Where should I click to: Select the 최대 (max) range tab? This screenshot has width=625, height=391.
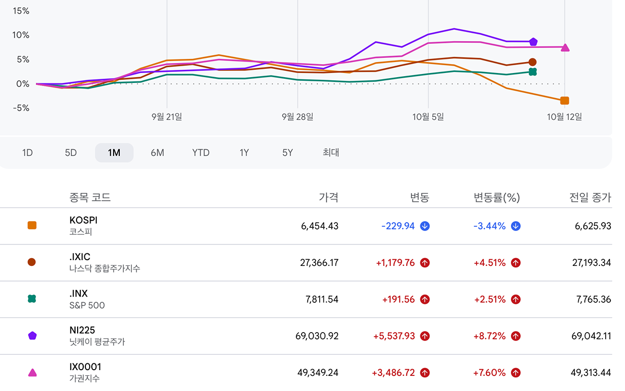pos(331,153)
